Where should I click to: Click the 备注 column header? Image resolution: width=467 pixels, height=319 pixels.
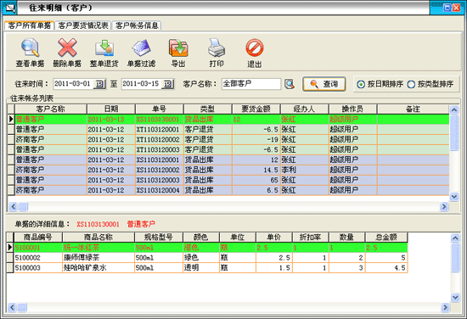414,109
